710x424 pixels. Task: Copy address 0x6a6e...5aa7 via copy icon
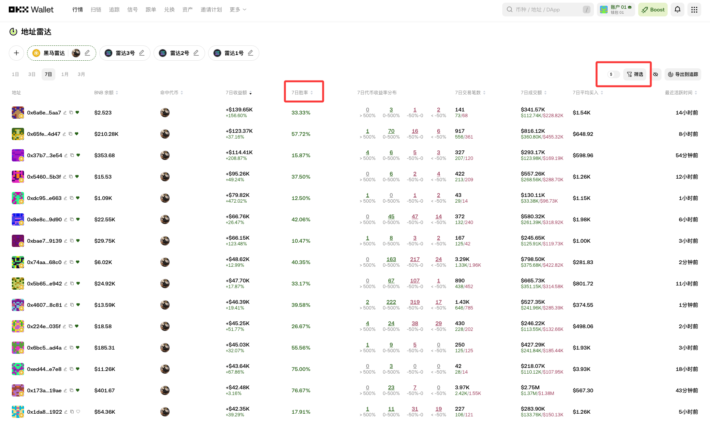click(x=71, y=113)
